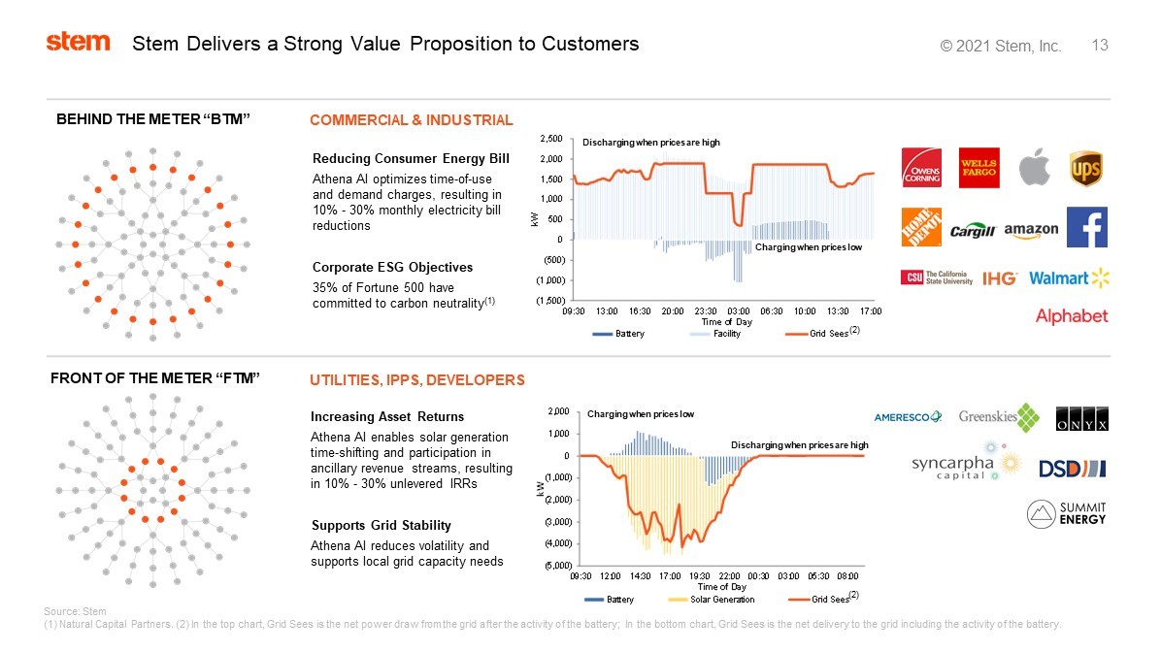Viewport: 1161px width, 652px height.
Task: Click the Commercial & Industrial heading
Action: click(x=411, y=120)
